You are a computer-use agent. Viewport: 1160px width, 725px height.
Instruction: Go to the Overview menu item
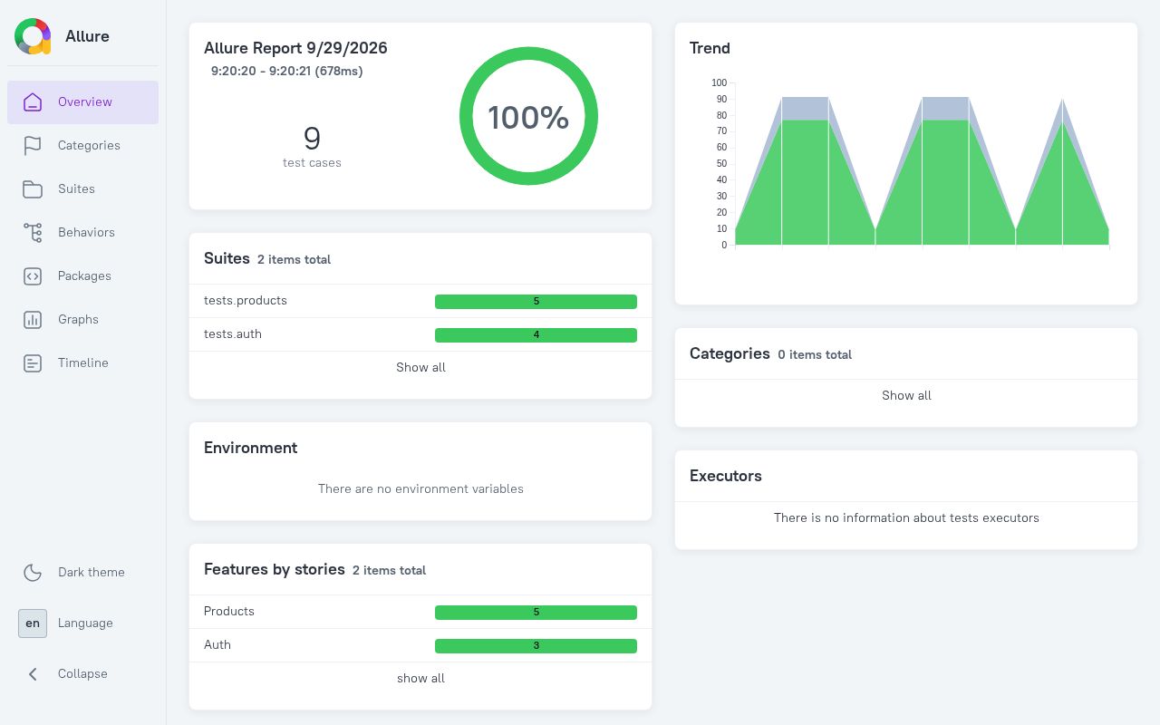click(x=83, y=102)
